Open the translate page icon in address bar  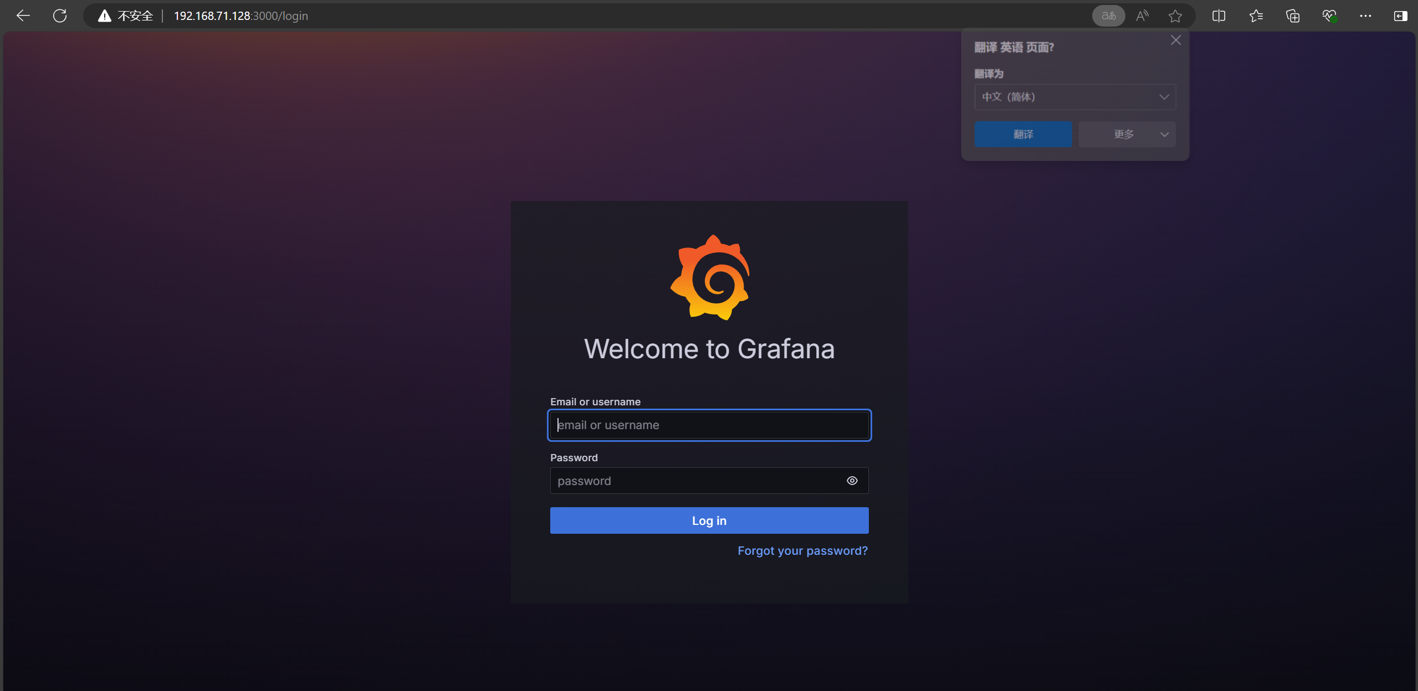(x=1108, y=16)
